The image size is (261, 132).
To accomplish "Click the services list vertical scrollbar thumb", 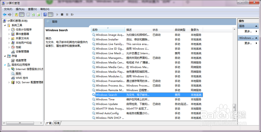I will 234,107.
